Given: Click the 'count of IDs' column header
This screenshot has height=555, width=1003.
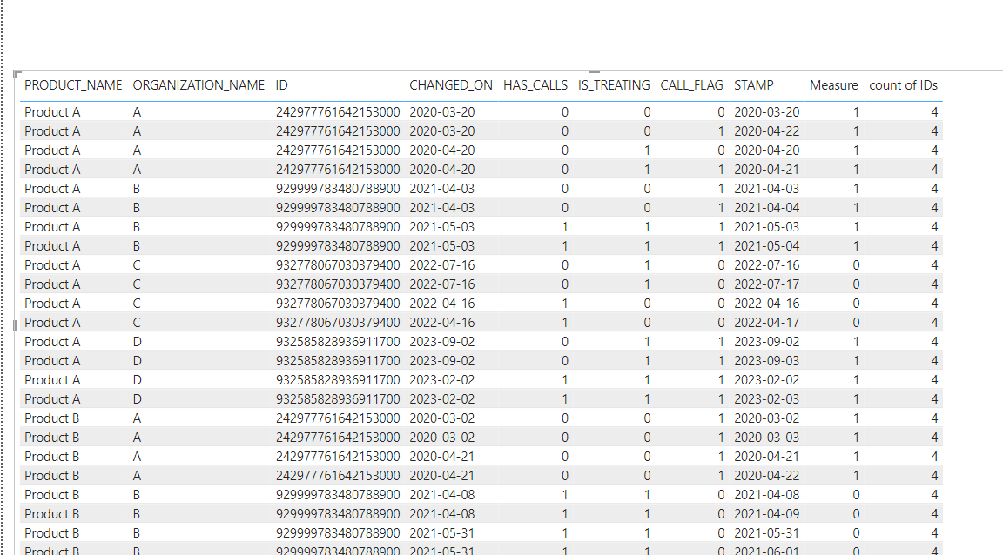Looking at the screenshot, I should [x=903, y=85].
